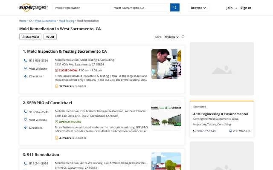Click phone icon for 916-905-5391
Image resolution: width=273 pixels, height=170 pixels.
pos(26,60)
